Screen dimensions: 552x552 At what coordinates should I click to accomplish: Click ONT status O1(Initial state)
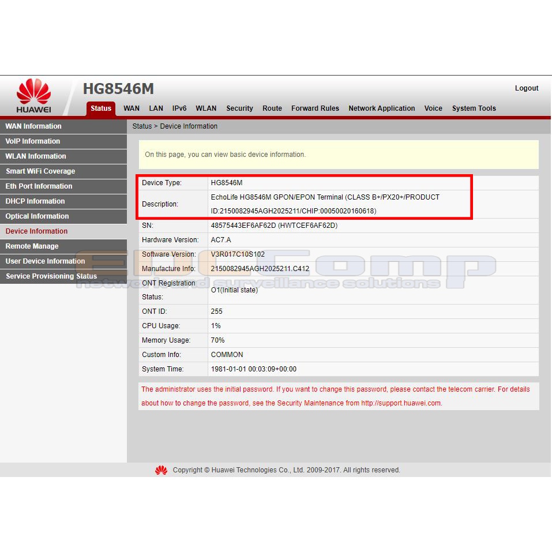tap(234, 291)
